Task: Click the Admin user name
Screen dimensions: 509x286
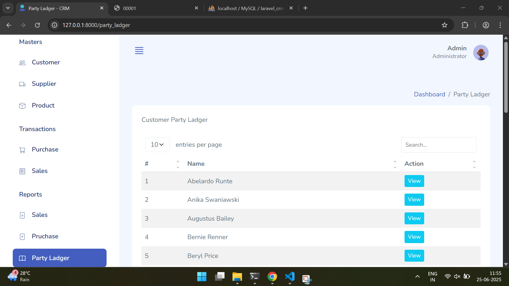Action: 457,48
